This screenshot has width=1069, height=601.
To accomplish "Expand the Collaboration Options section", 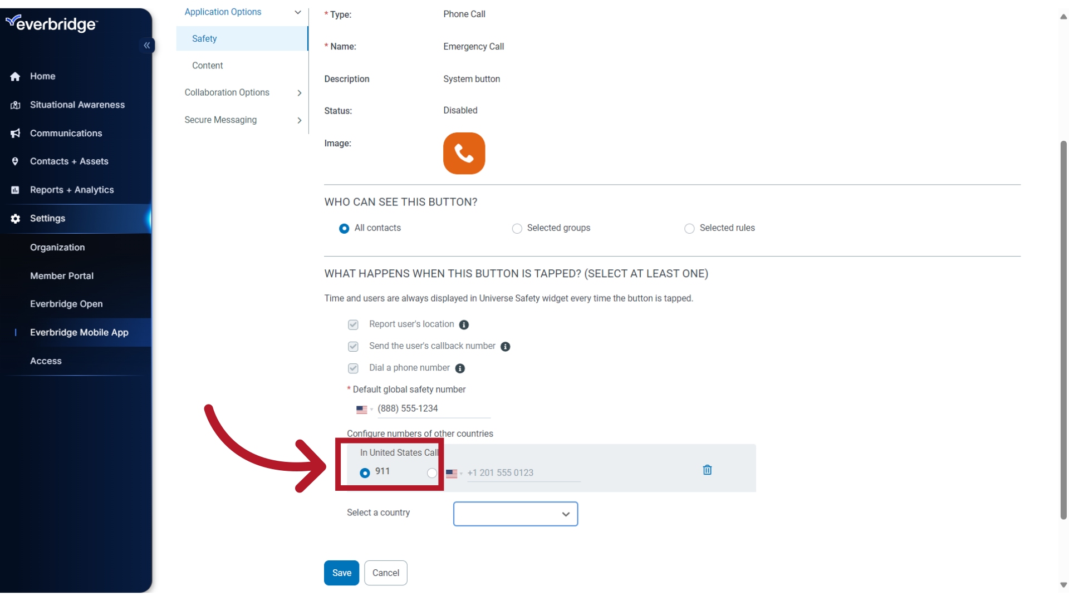I will (300, 93).
